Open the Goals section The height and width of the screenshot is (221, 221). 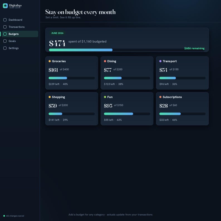click(x=20, y=41)
